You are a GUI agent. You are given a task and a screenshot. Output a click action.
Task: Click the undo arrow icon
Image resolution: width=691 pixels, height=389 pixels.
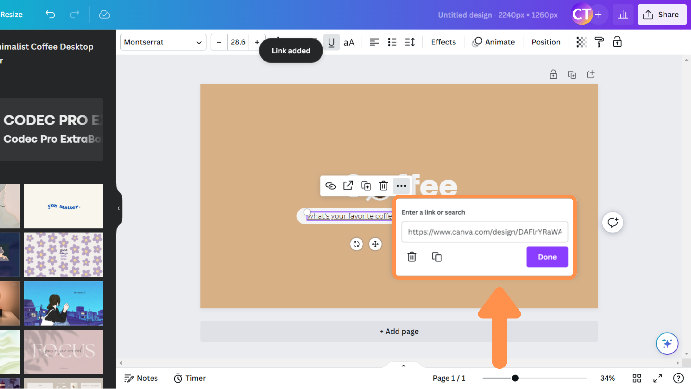click(x=50, y=15)
